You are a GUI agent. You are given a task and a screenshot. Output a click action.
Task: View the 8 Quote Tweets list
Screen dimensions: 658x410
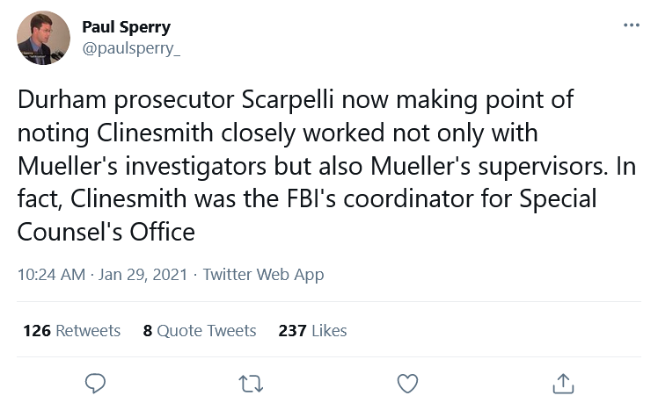[x=200, y=330]
